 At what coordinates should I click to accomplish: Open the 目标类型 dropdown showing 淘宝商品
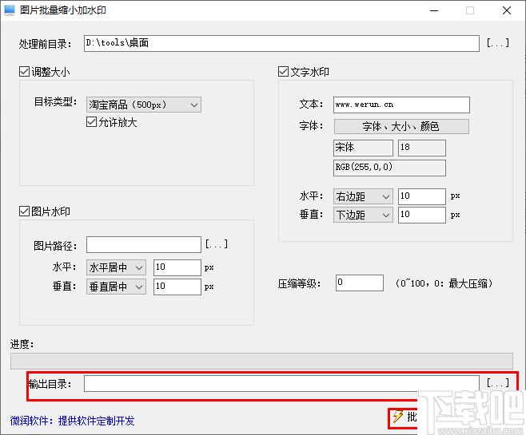click(x=144, y=105)
